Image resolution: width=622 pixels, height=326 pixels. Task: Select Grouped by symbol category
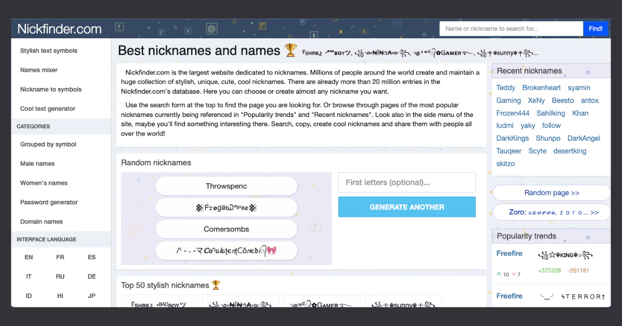pos(48,144)
